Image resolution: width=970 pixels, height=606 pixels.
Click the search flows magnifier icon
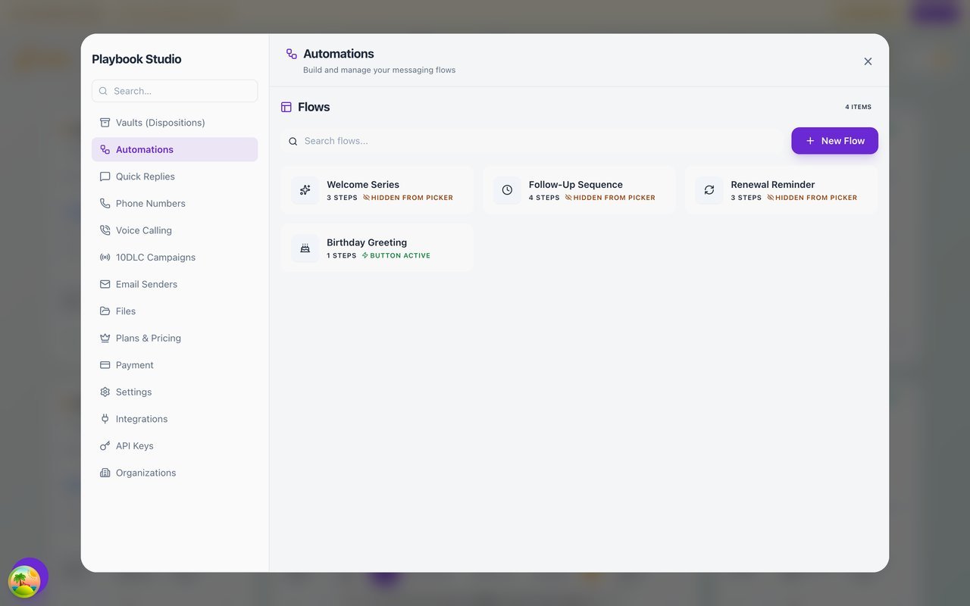pyautogui.click(x=293, y=141)
